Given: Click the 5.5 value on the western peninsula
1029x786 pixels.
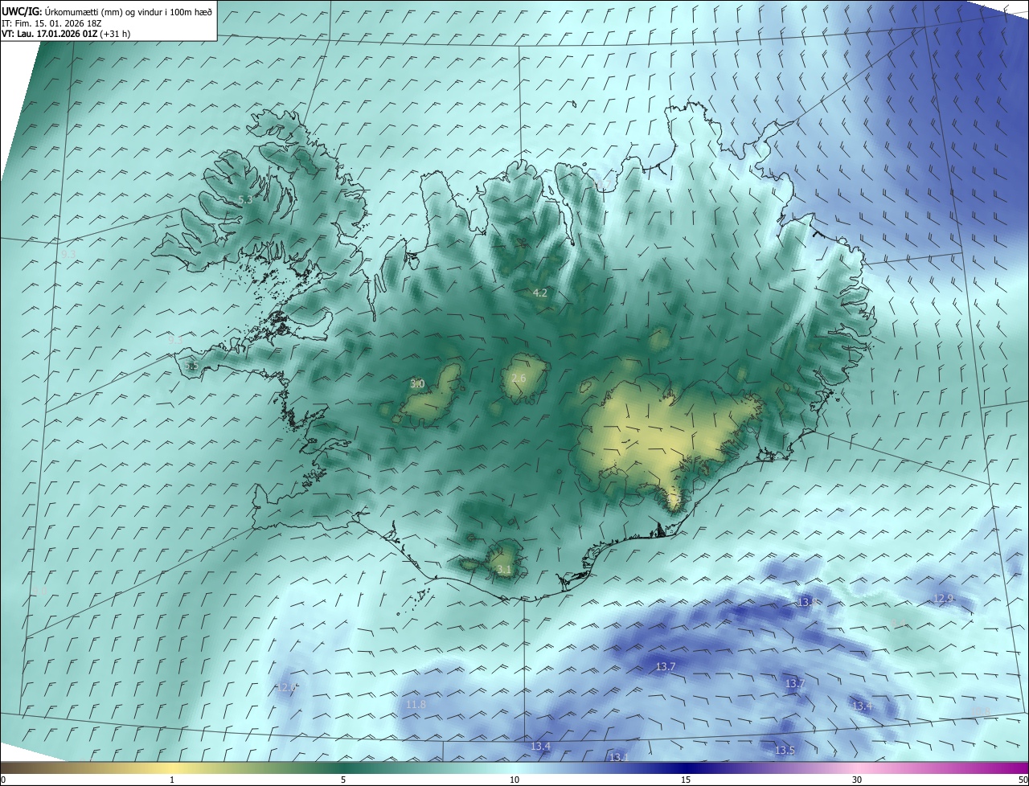Looking at the screenshot, I should click(191, 366).
